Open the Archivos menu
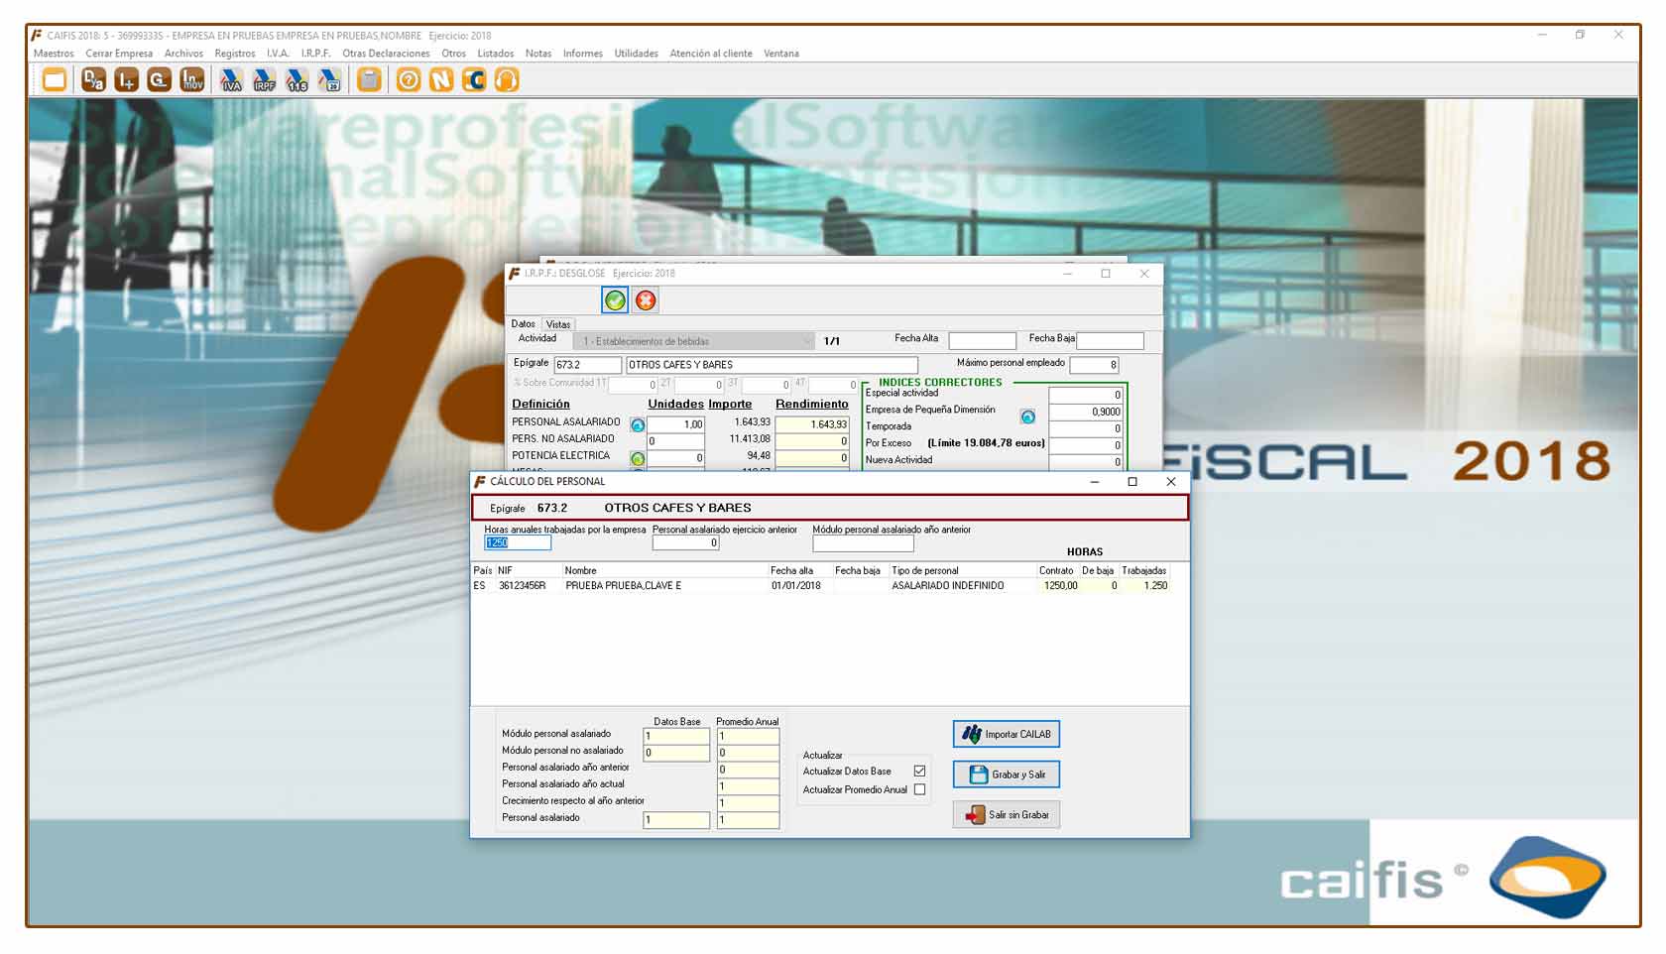This screenshot has height=954, width=1666. click(x=183, y=54)
